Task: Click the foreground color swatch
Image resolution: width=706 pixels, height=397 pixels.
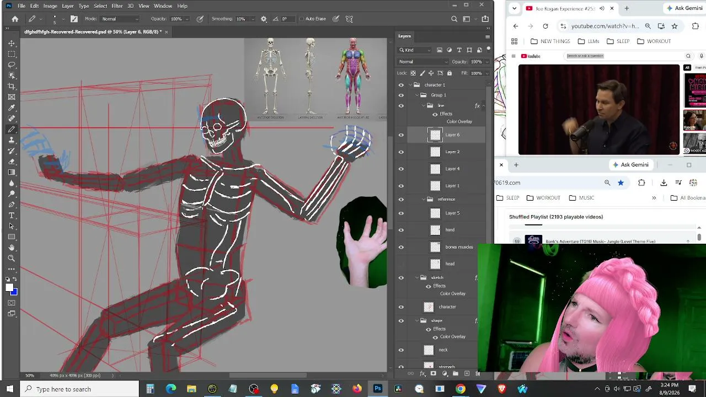Action: coord(9,287)
